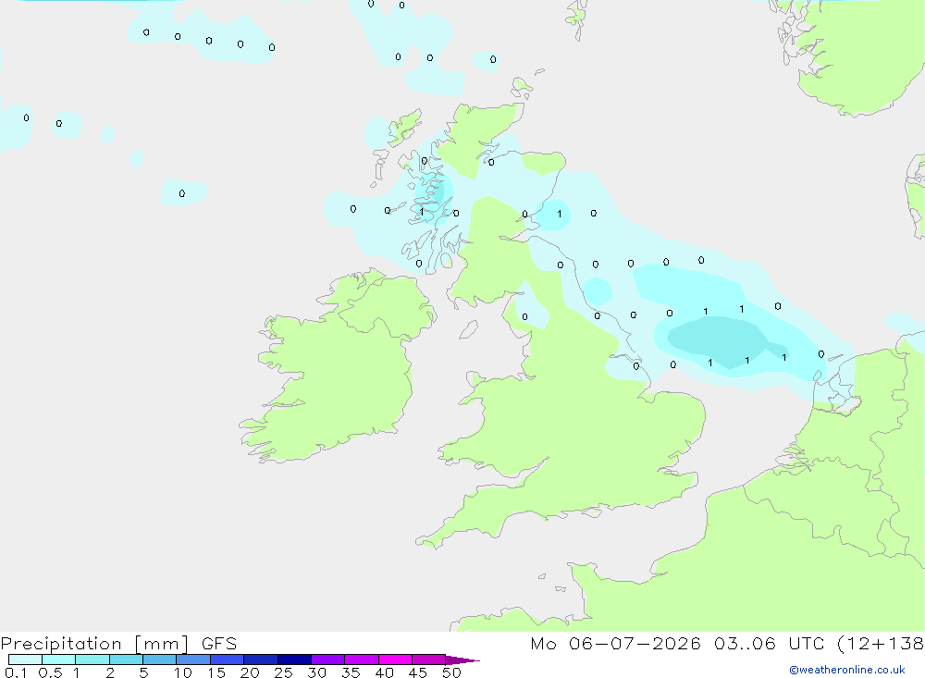Click the 2–5 mm legend color swatch
Image resolution: width=925 pixels, height=678 pixels.
(126, 660)
